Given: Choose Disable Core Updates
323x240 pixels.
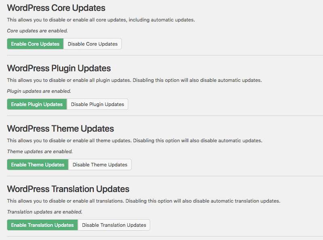Looking at the screenshot, I should click(x=92, y=44).
